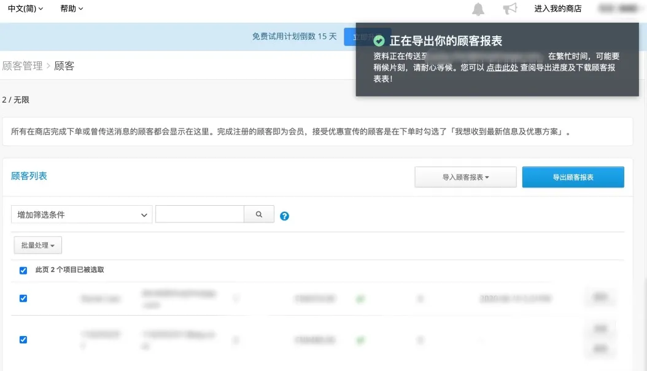
Task: Click the 导出顾客报表 button
Action: (x=573, y=177)
